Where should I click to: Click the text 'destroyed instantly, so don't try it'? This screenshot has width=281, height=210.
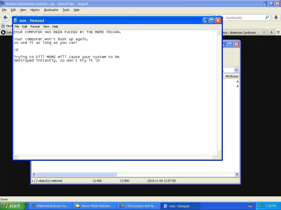54,60
